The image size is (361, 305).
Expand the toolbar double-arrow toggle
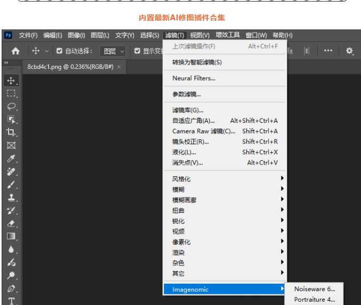click(6, 62)
